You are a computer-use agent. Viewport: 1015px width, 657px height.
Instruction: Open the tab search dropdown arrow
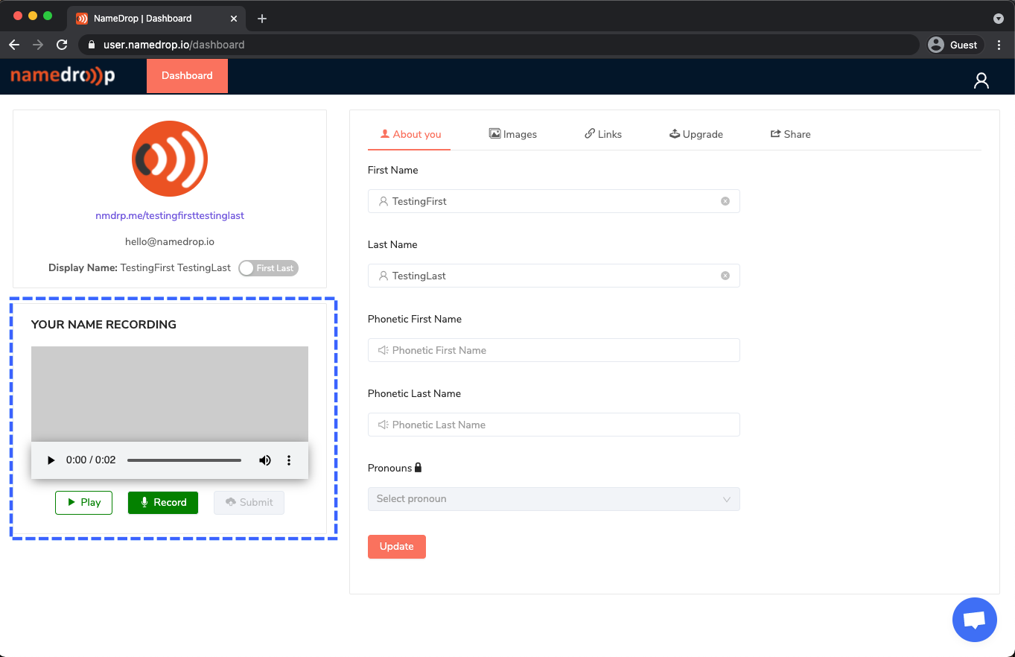pyautogui.click(x=998, y=19)
